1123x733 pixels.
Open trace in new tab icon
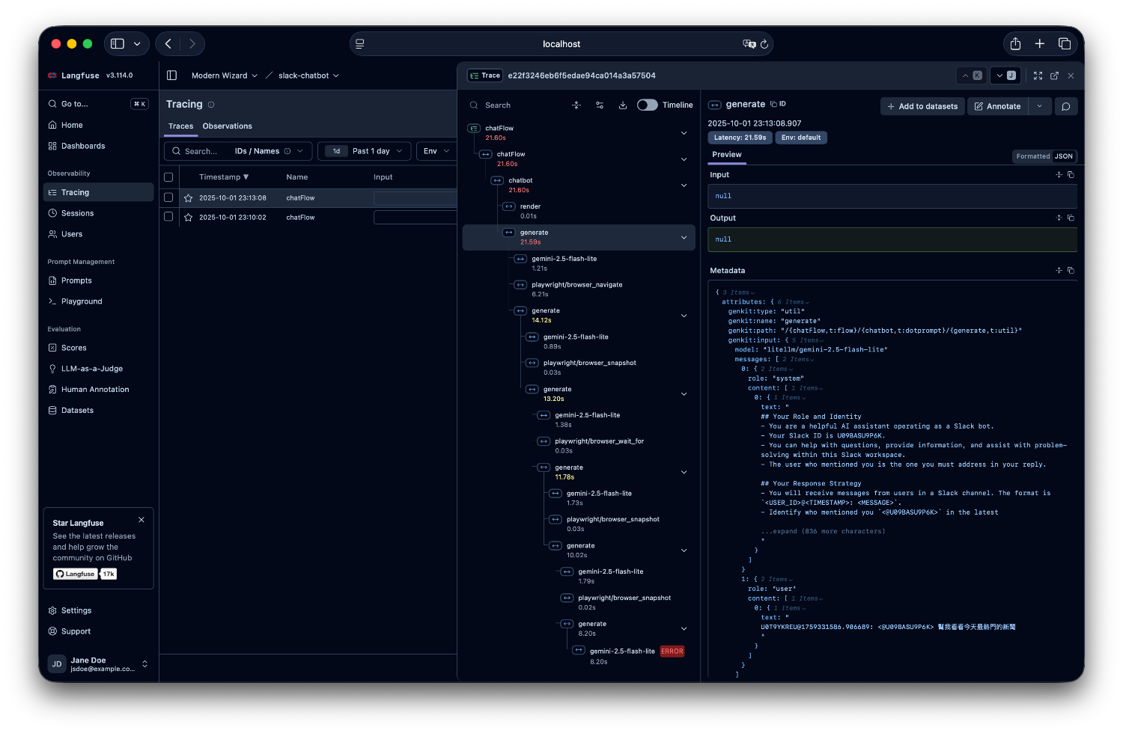(1054, 76)
